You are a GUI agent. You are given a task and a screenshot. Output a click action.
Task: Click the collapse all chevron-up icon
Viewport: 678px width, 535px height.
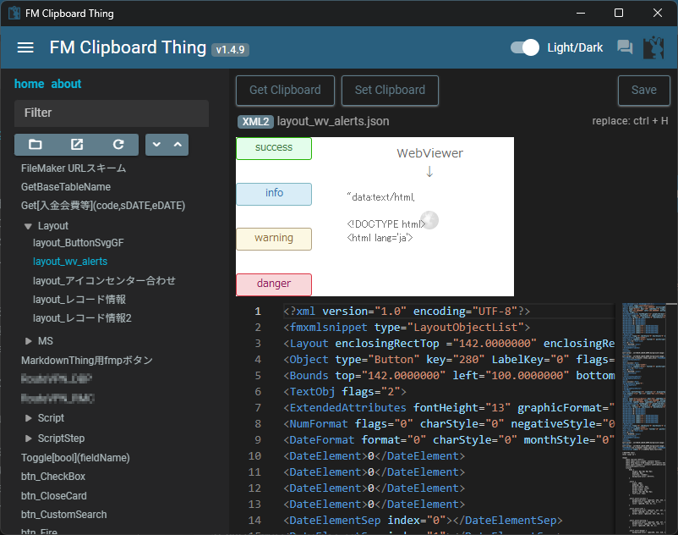[178, 145]
